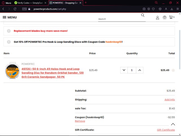Click Add Info for shipping

(170, 99)
